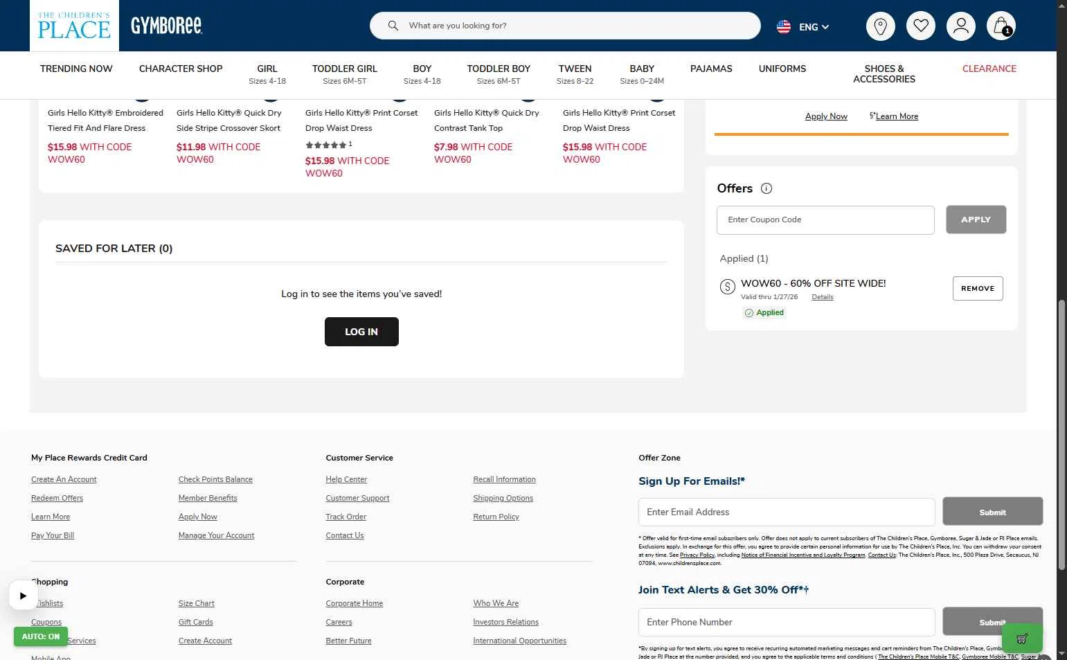Click the credit card Learn More link above Offers
Image resolution: width=1067 pixels, height=660 pixels.
(897, 116)
